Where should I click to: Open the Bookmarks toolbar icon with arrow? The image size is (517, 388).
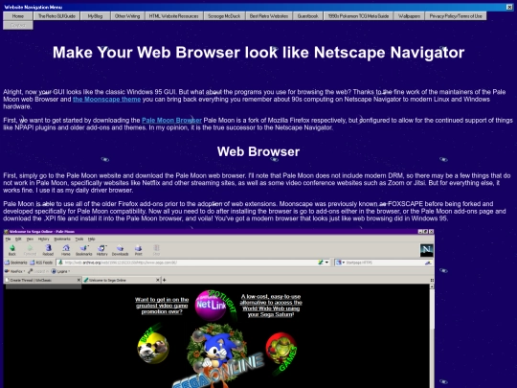(83, 248)
